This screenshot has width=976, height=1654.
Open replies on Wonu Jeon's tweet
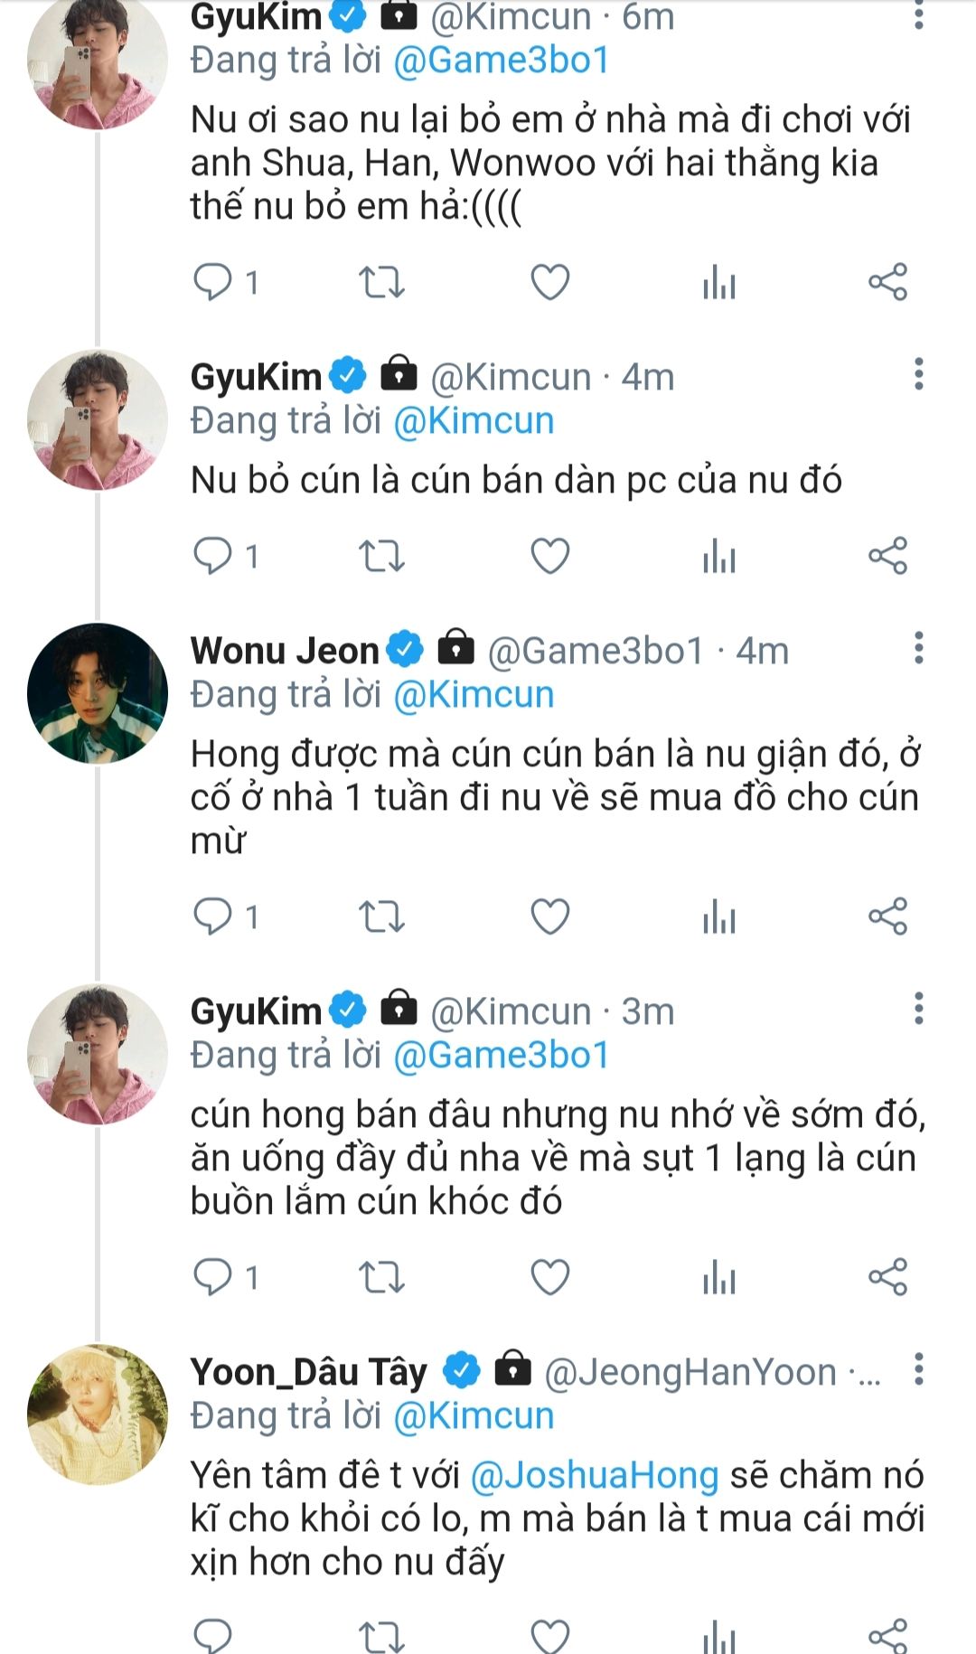pos(213,916)
